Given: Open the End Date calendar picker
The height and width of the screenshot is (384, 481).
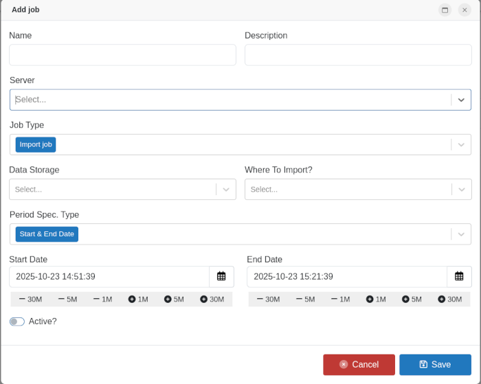Looking at the screenshot, I should point(459,276).
